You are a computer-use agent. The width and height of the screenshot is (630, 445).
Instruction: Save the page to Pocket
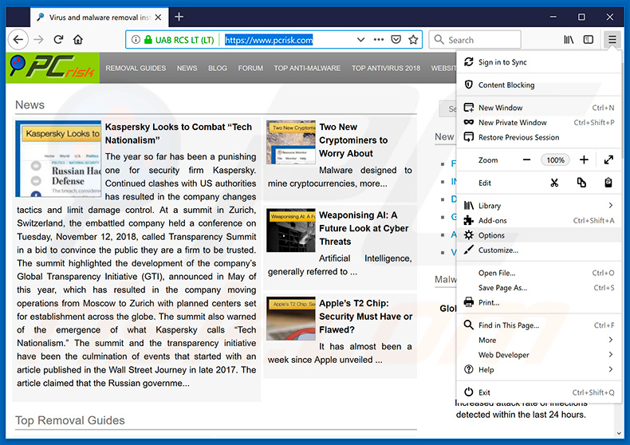click(396, 39)
